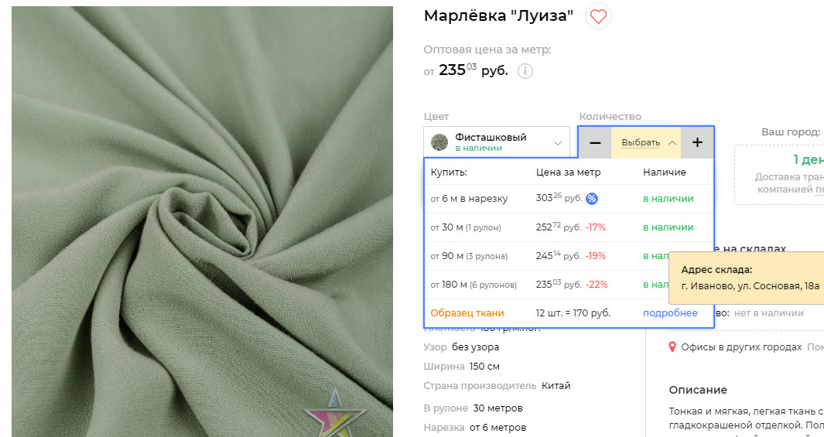Click the green fabric product photo
The width and height of the screenshot is (824, 437).
coord(202,222)
